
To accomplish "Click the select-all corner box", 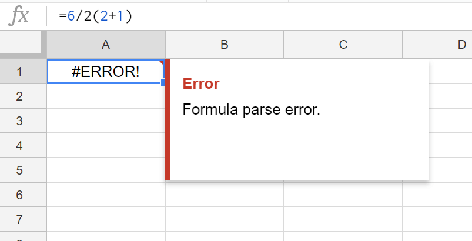I will (23, 44).
